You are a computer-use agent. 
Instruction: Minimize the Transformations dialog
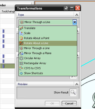72,8
